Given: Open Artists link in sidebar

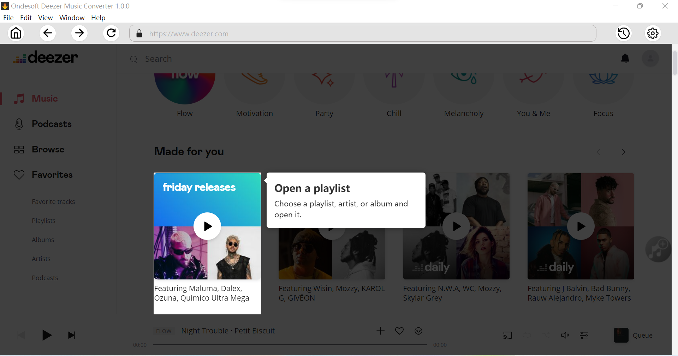Looking at the screenshot, I should pyautogui.click(x=41, y=259).
